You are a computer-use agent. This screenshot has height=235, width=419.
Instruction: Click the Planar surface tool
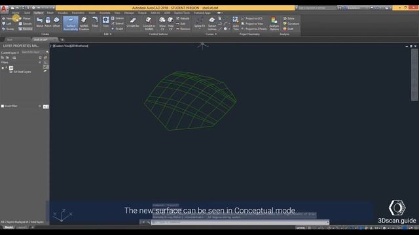(25, 18)
